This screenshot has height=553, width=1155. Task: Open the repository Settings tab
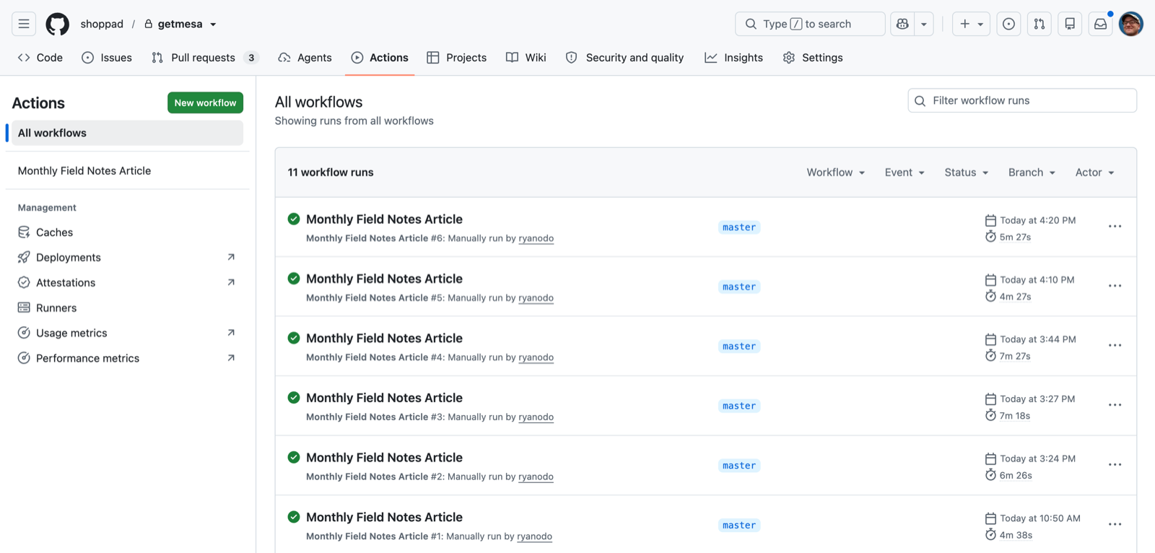[813, 58]
